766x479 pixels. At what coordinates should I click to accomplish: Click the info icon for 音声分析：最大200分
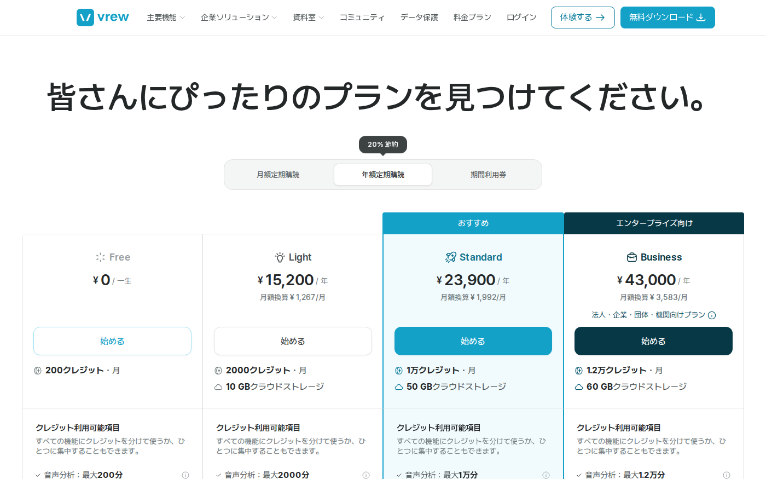click(185, 475)
